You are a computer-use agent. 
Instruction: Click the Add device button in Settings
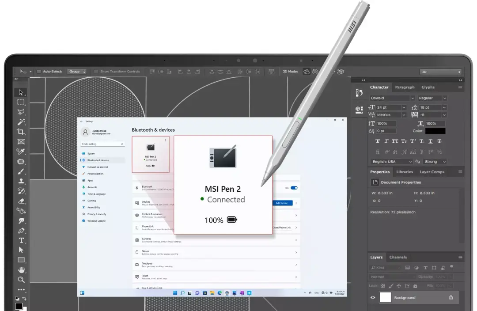pos(282,203)
